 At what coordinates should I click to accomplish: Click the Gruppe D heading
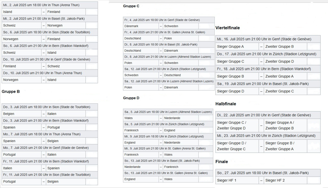131,98
